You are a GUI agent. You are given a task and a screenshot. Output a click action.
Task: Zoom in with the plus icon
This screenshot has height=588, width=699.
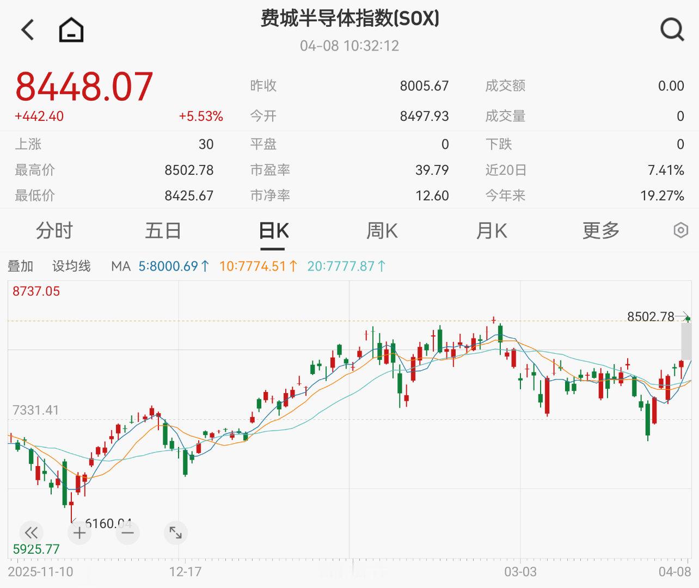[79, 533]
